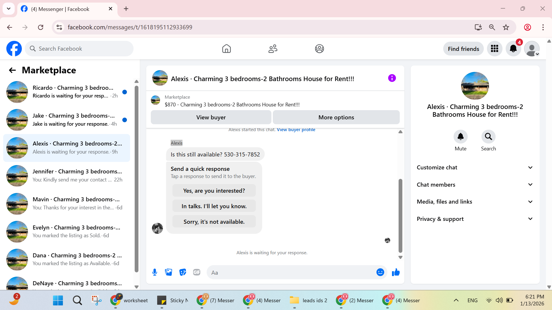The height and width of the screenshot is (310, 552).
Task: Open Ricardo's conversation
Action: (x=67, y=92)
